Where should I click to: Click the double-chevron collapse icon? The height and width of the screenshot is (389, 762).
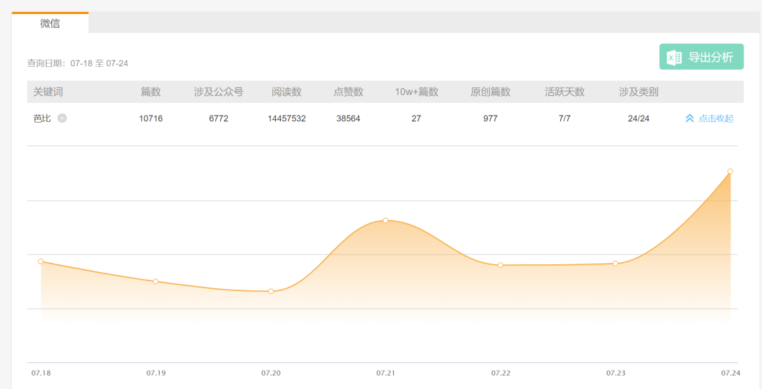click(690, 118)
